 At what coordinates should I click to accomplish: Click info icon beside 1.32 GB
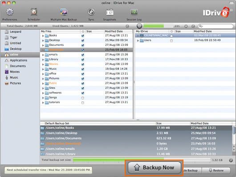pos(231,160)
